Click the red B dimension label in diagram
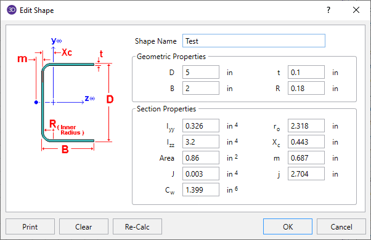Image resolution: width=371 pixels, height=240 pixels. (65, 150)
